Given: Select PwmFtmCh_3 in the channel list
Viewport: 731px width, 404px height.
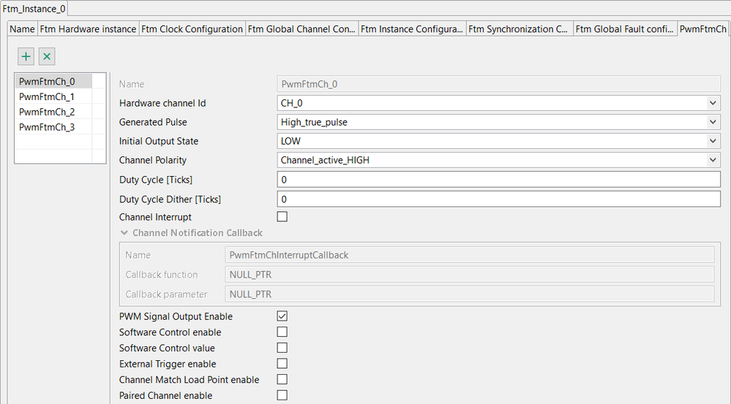Looking at the screenshot, I should pos(47,128).
